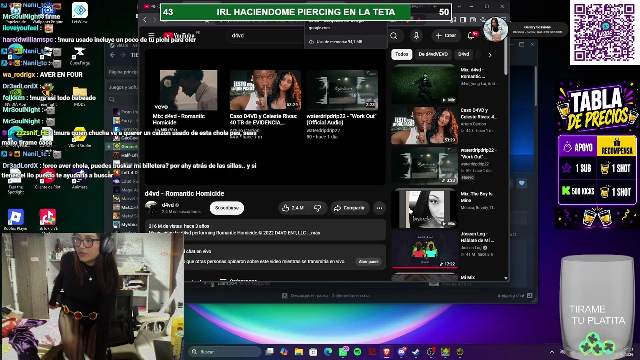
Task: Open Microsoft Edge from the taskbar
Action: point(328,352)
